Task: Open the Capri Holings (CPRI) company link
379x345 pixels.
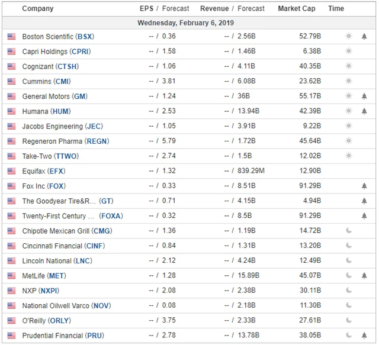Action: pos(56,51)
